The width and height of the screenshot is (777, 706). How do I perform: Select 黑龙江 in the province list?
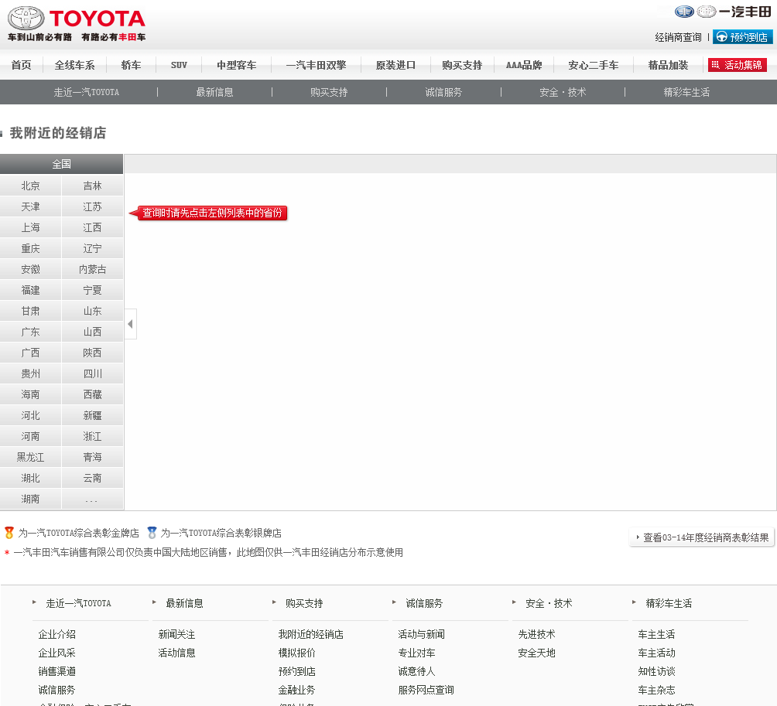[30, 457]
